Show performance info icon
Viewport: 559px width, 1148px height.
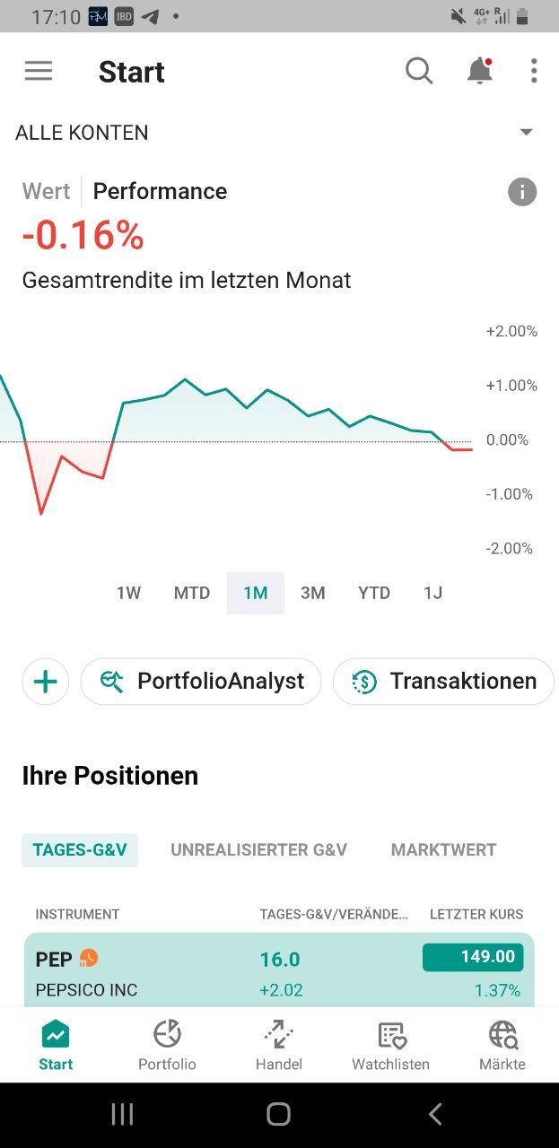(522, 192)
